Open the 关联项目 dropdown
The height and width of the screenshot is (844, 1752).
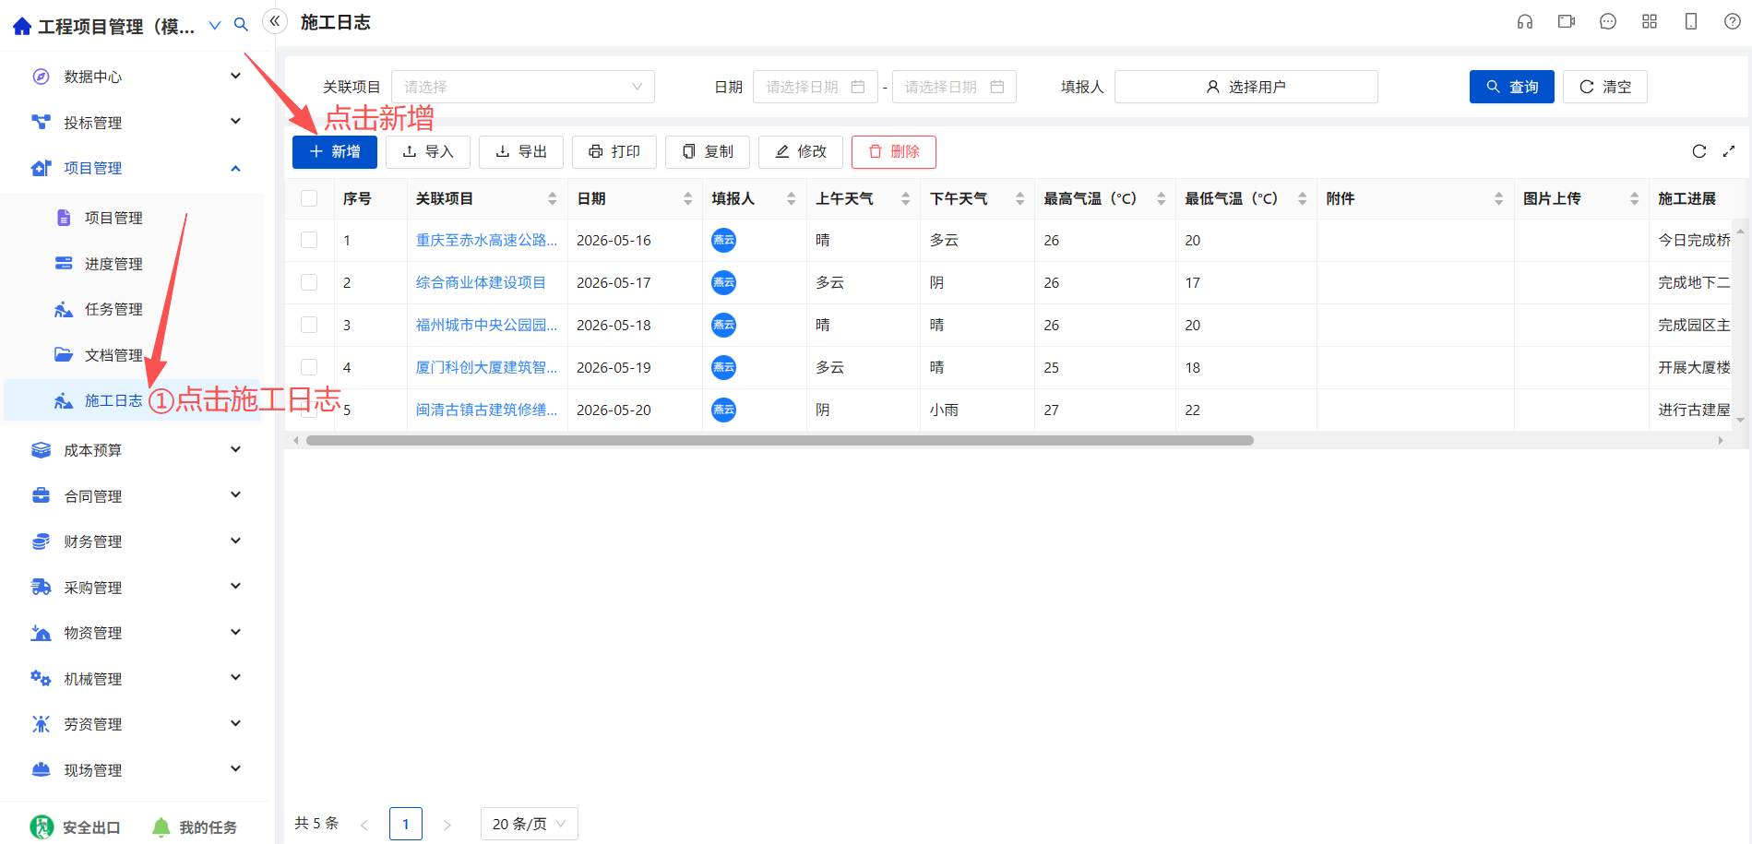click(x=523, y=87)
